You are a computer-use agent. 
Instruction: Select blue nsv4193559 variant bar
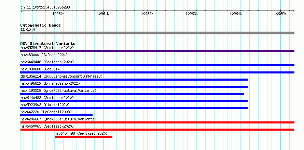(x=132, y=94)
